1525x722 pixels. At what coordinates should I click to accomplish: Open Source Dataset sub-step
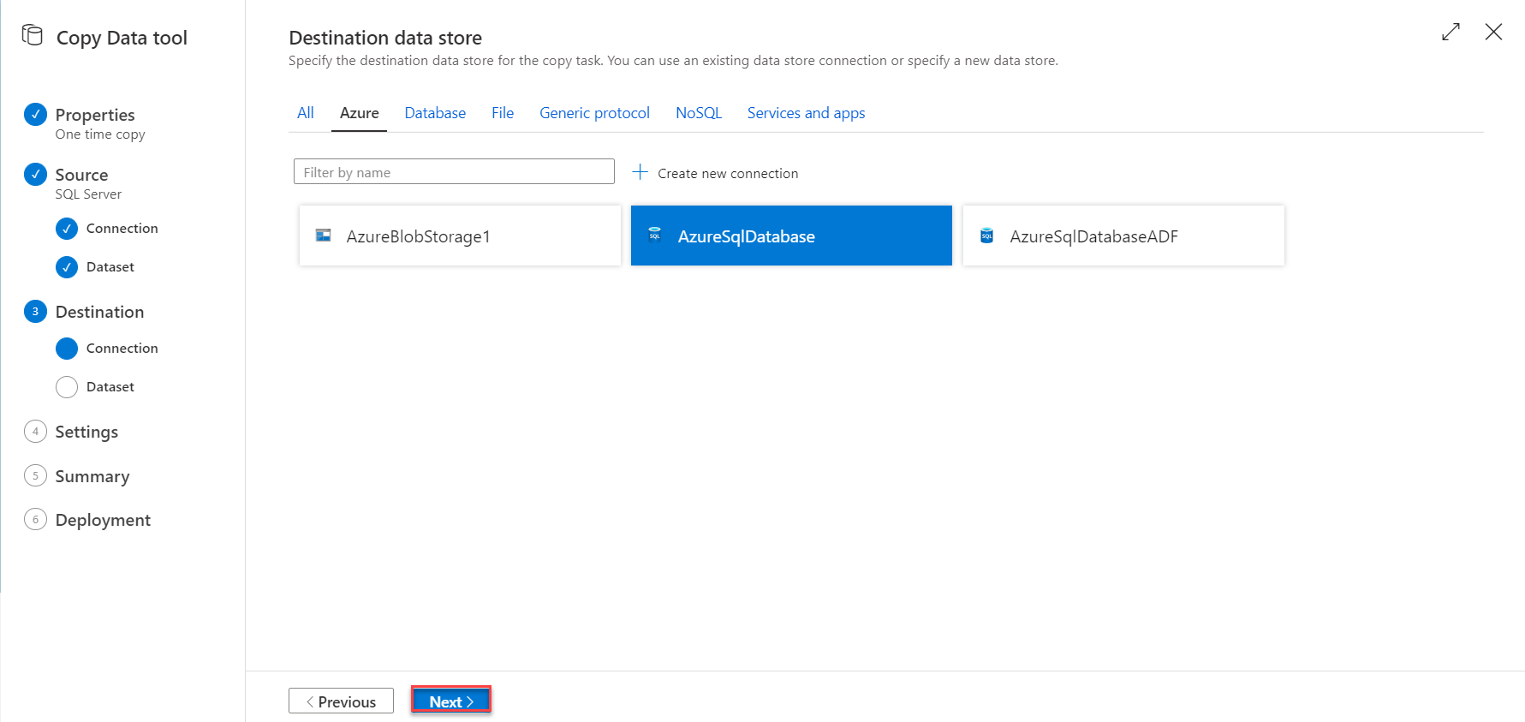110,267
